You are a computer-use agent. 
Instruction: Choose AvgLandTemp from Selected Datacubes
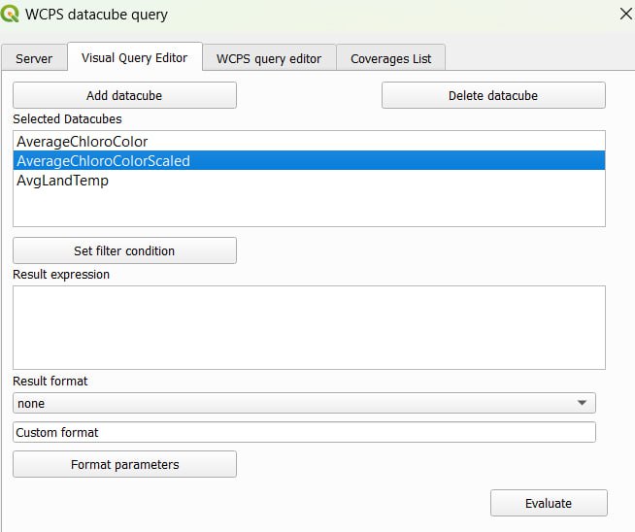point(63,181)
